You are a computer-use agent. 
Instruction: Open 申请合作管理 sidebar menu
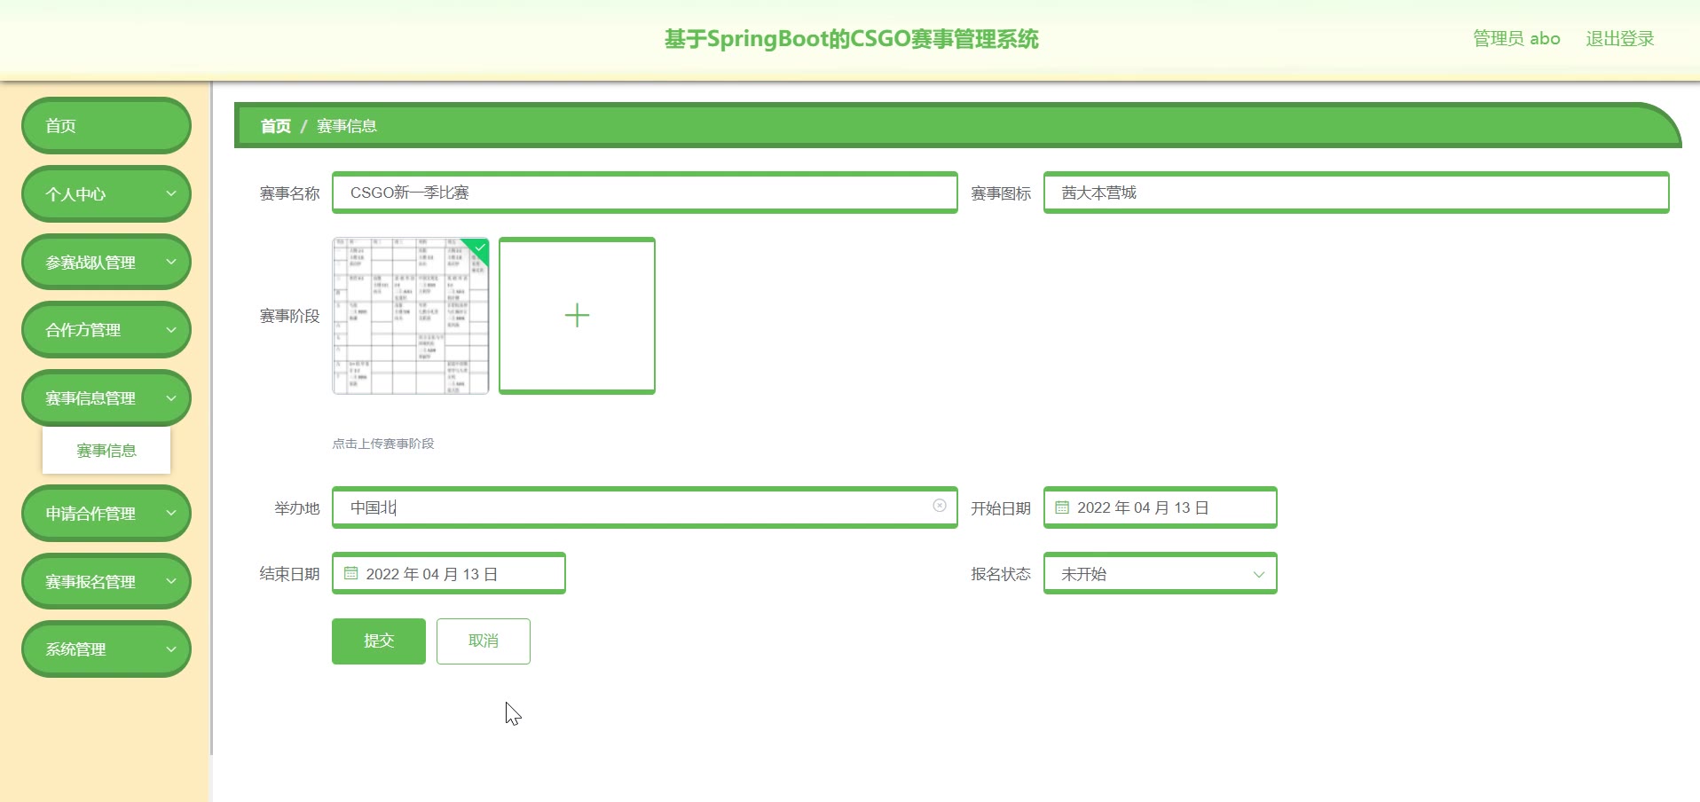106,513
